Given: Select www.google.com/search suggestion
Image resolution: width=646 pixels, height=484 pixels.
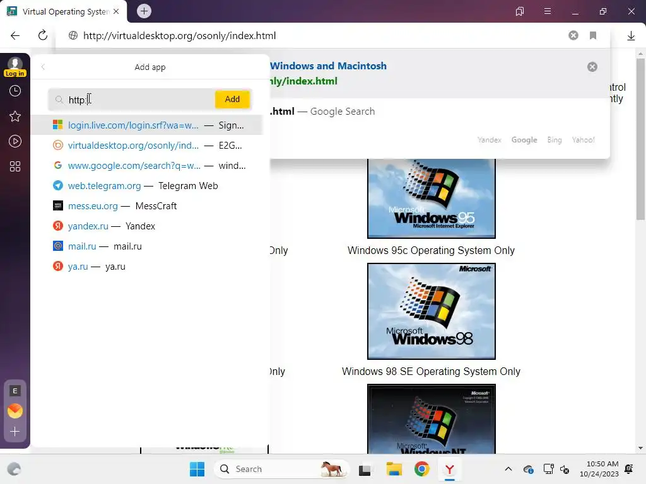Looking at the screenshot, I should (x=146, y=166).
